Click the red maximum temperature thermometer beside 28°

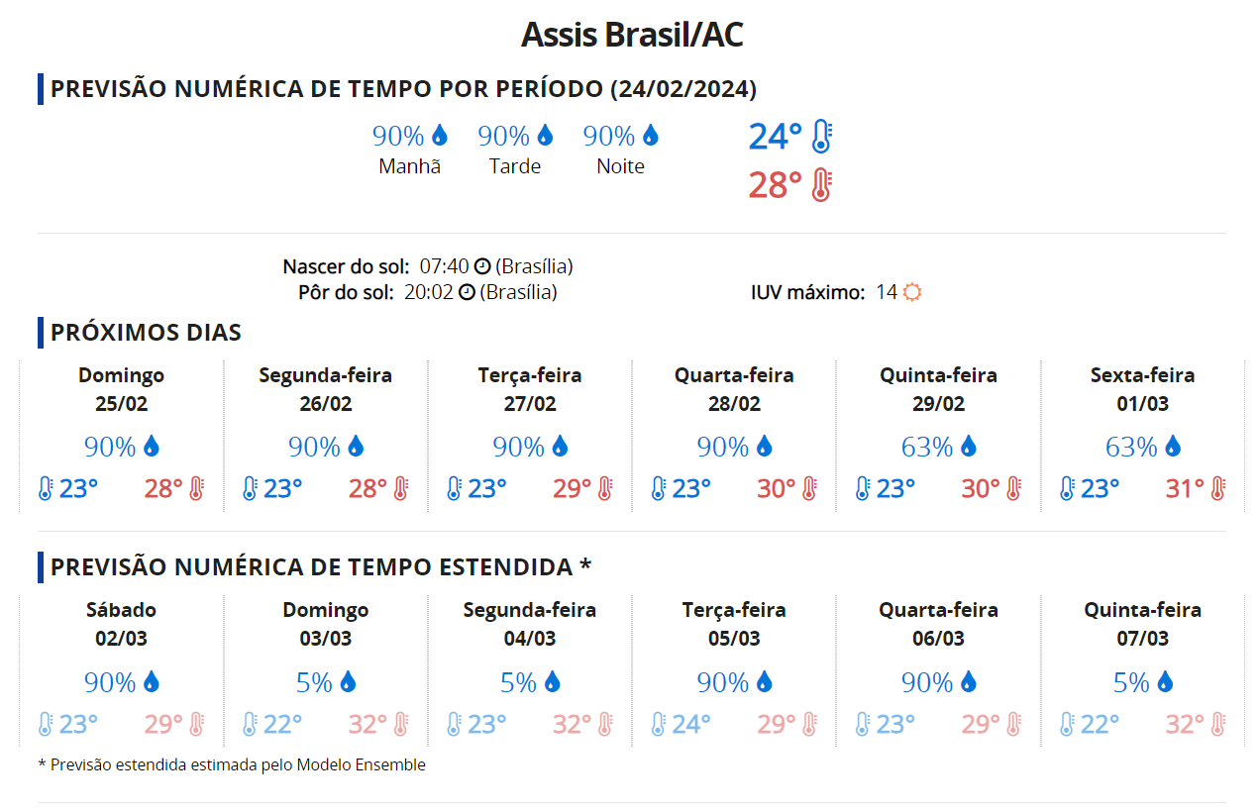coord(821,185)
